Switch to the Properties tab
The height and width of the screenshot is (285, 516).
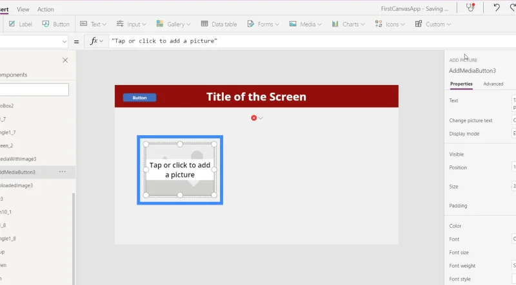pos(461,84)
